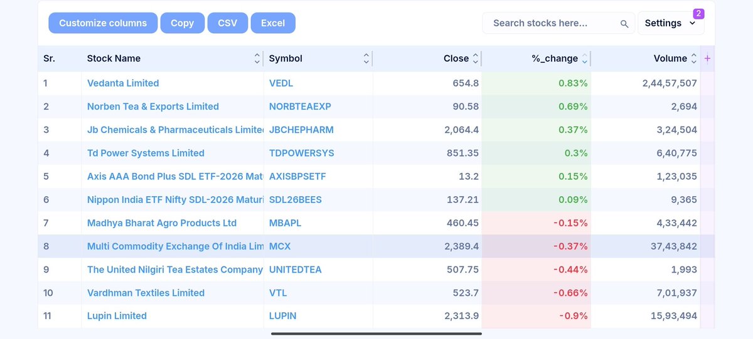Open Multi Commodity Exchange Of India link

176,246
